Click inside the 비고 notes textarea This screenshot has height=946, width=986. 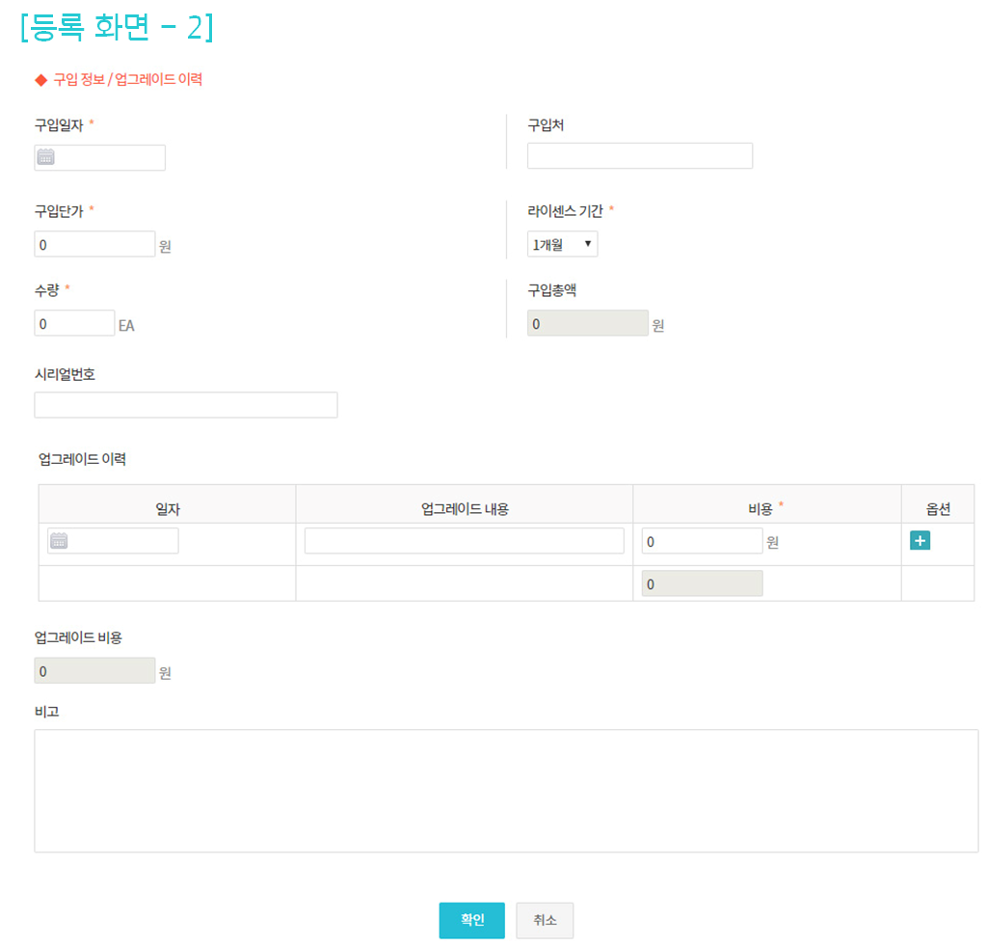(x=506, y=790)
